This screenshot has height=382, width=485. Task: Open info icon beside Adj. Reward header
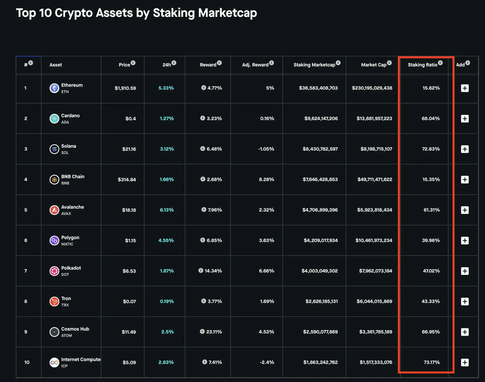272,63
